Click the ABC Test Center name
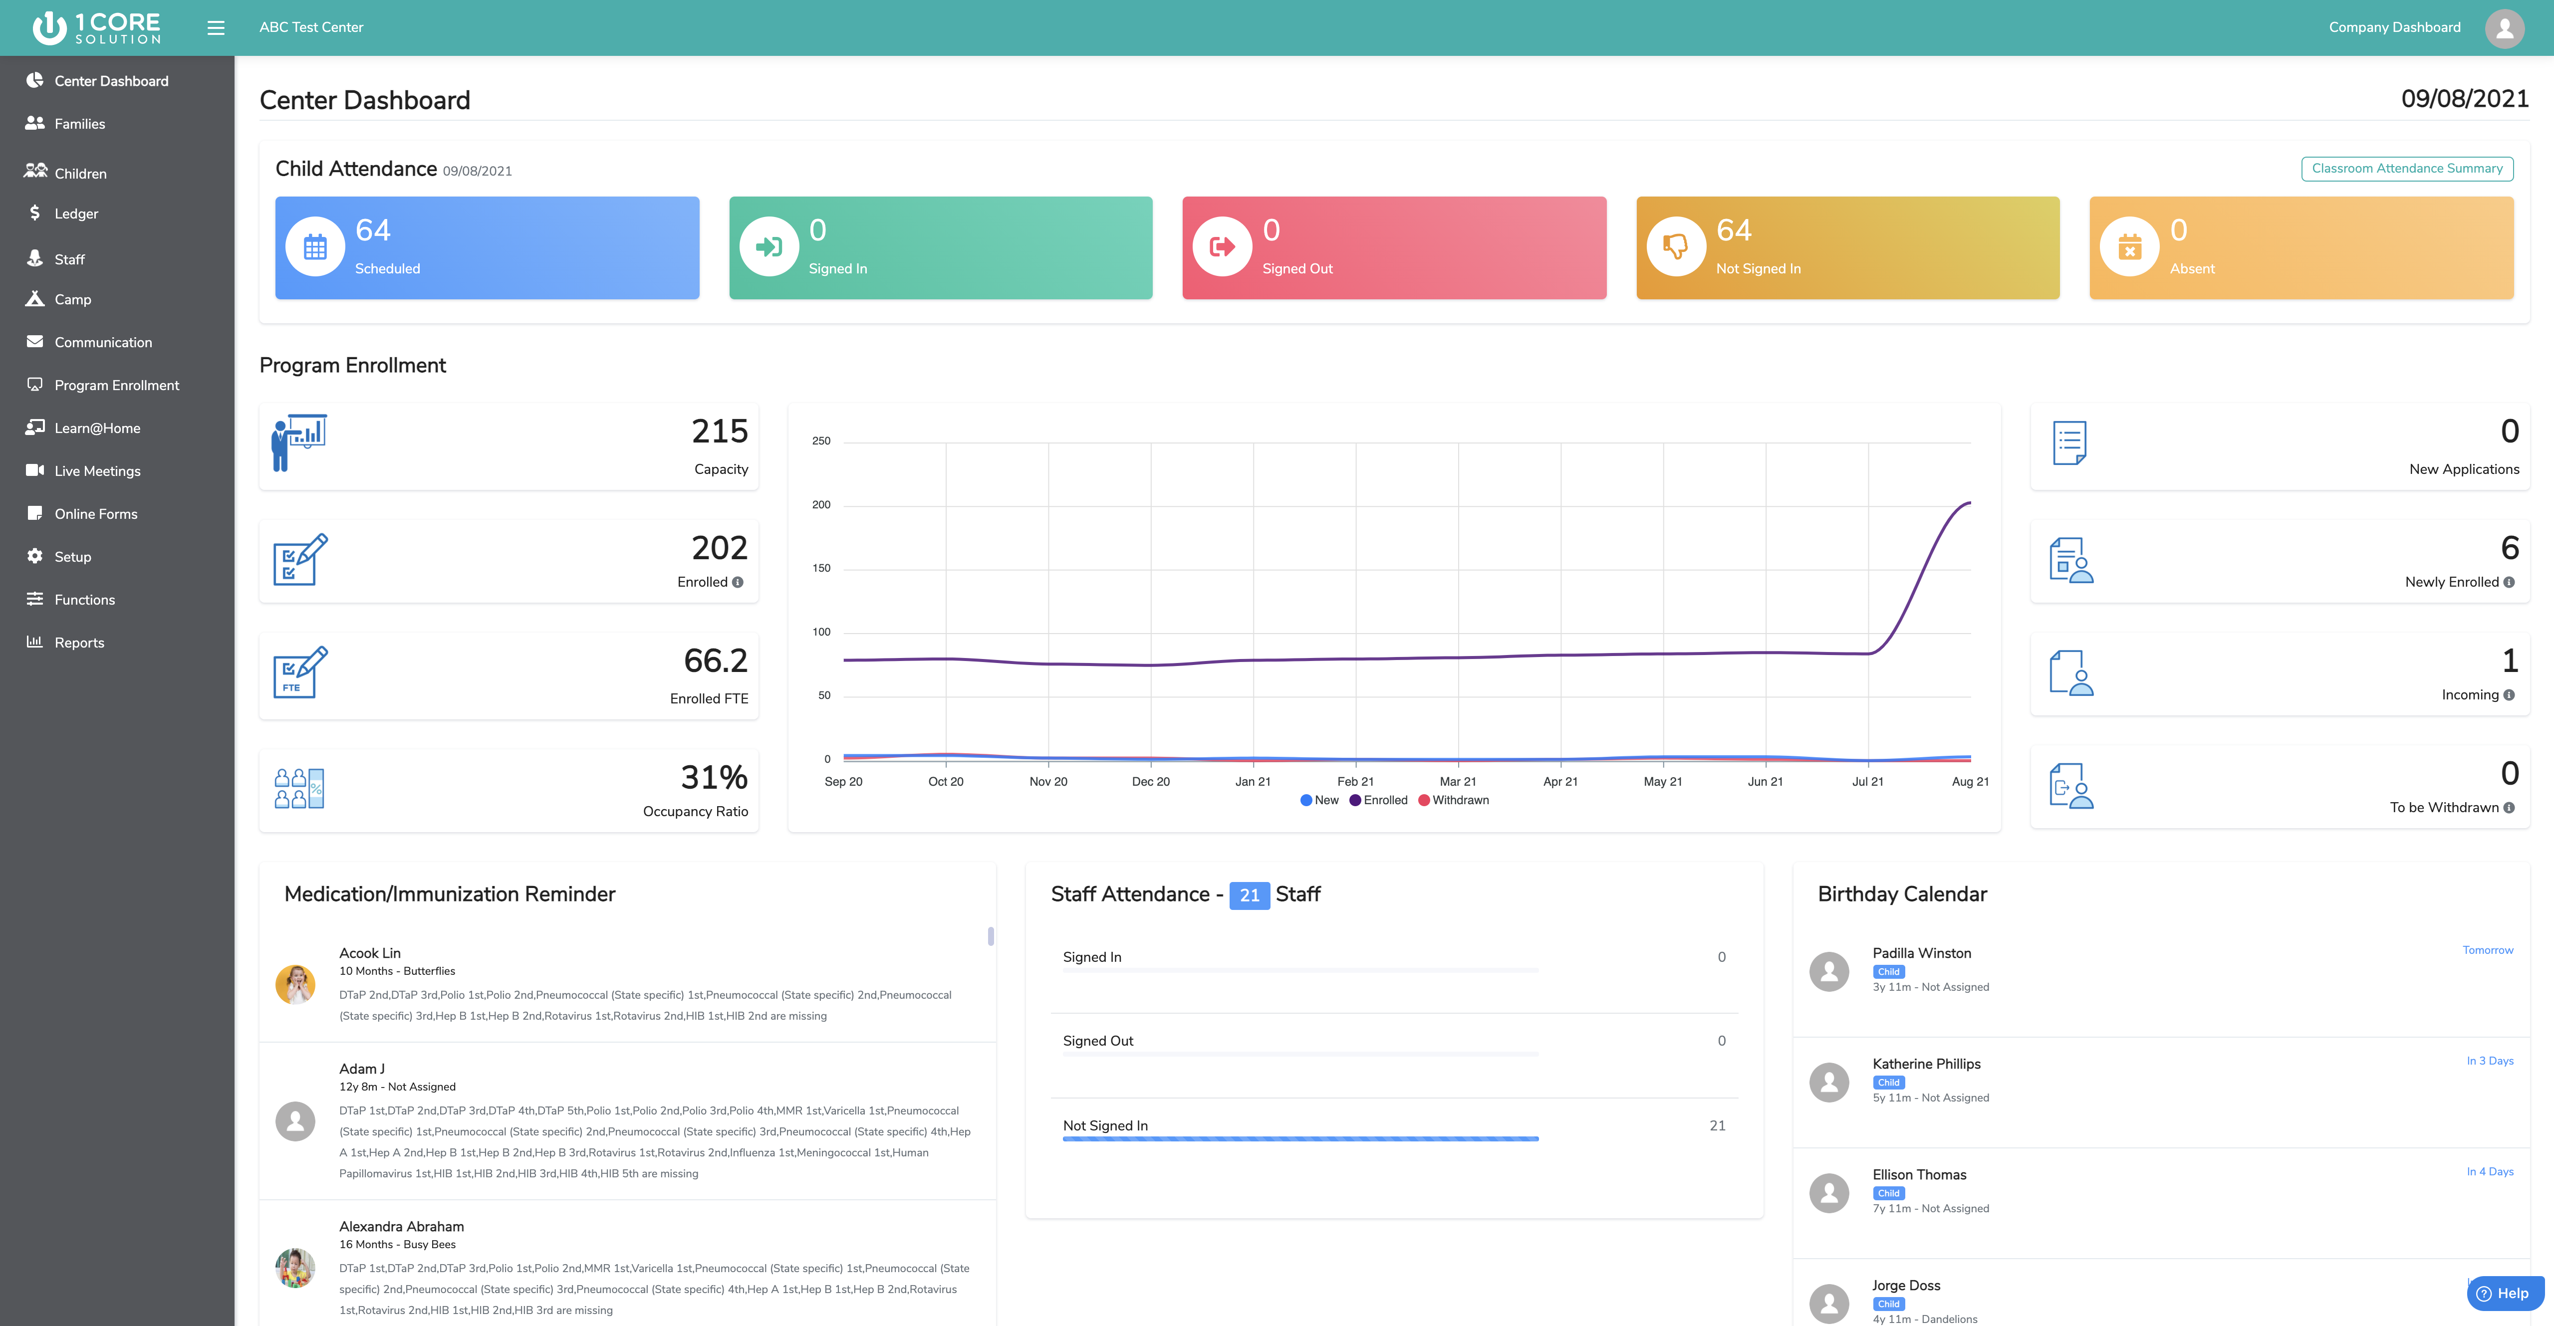 click(x=311, y=27)
